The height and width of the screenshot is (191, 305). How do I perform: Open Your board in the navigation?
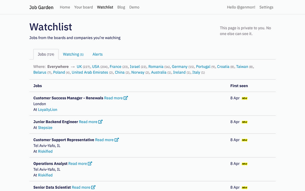point(83,7)
